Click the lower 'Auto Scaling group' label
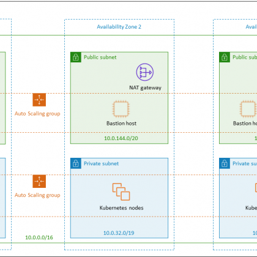Viewport: 257px width, 257px height. tap(37, 195)
